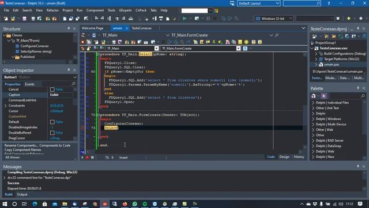
Task: Start macro recording with the red circle
Action: [87, 158]
